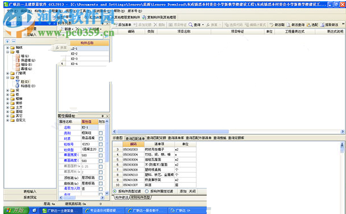Toggle the 底标高(m) row checkbox

coord(101,183)
